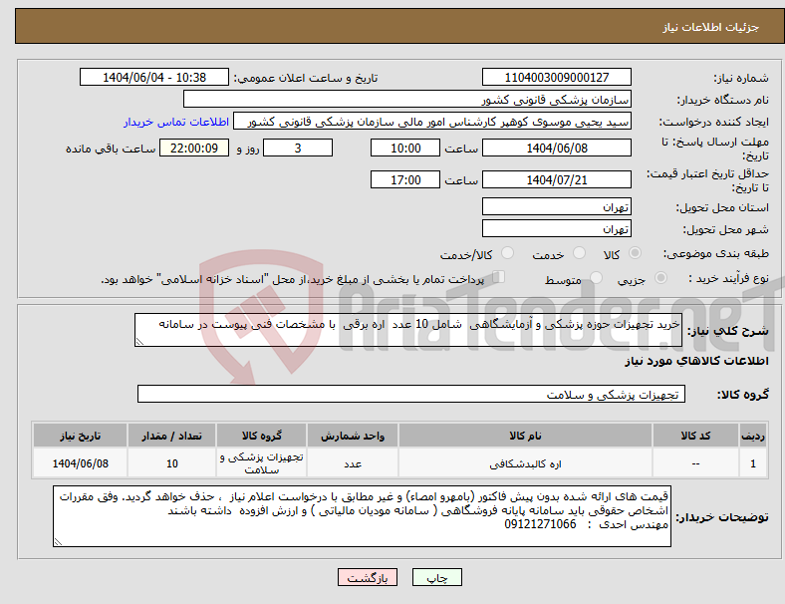Click the validity time field 17:00

coord(405,179)
